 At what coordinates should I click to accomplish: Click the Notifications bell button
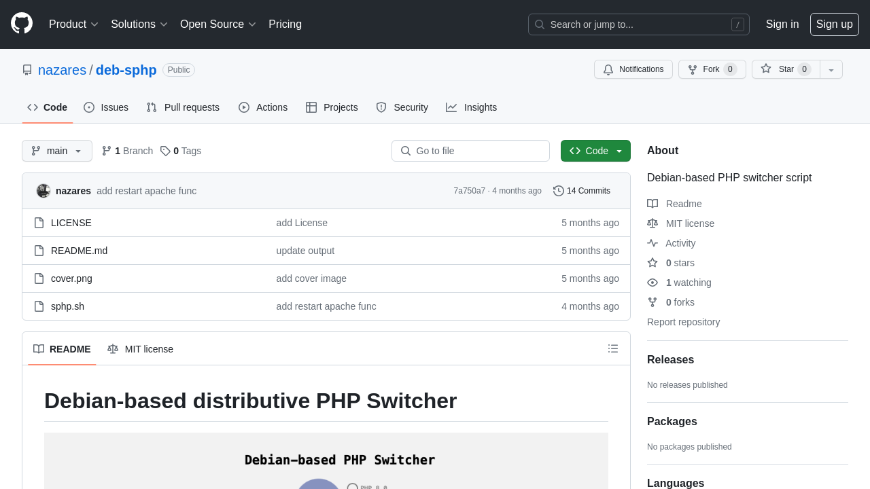[x=633, y=69]
